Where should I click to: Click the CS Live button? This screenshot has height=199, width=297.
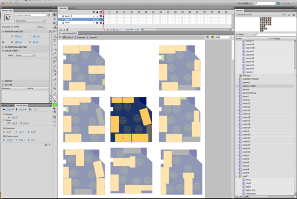click(x=286, y=3)
